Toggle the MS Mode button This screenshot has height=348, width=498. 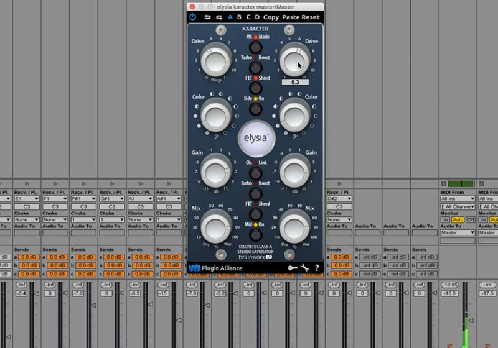255,47
